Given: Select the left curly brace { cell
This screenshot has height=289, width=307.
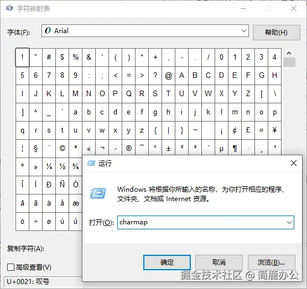Looking at the screenshot, I should 155,130.
